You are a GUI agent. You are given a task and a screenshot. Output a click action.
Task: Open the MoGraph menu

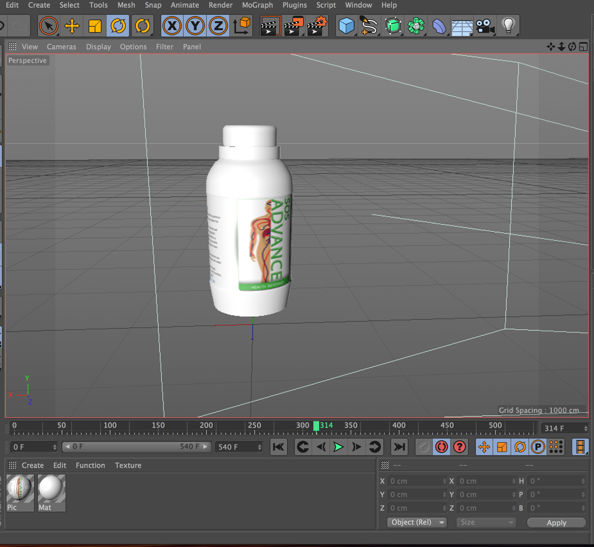[258, 5]
